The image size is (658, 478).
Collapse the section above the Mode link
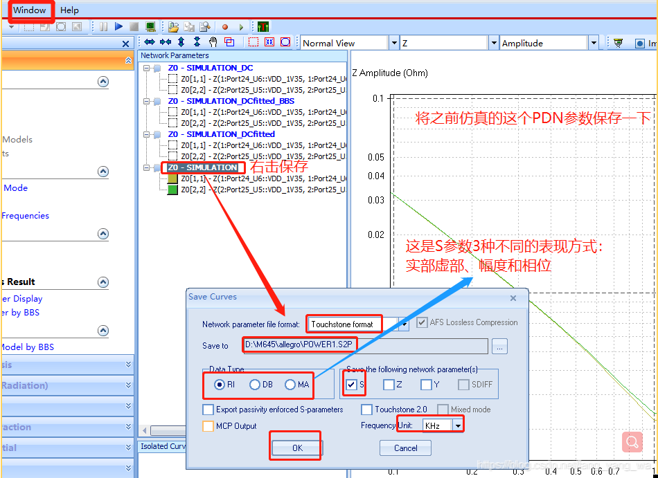coord(103,172)
